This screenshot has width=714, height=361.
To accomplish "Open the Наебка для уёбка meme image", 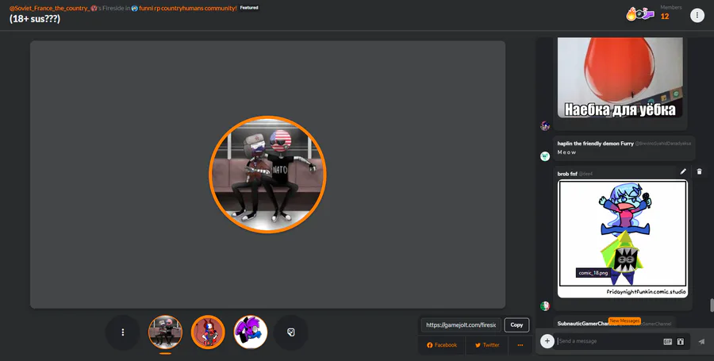I will pyautogui.click(x=620, y=78).
